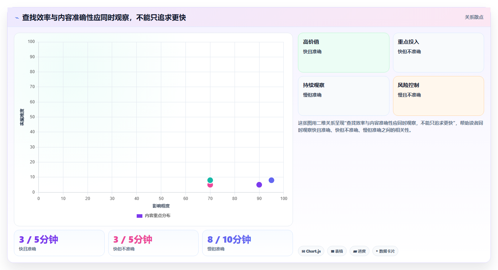Image resolution: width=498 pixels, height=270 pixels.
Task: Select the teal data point on the chart
Action: [210, 180]
